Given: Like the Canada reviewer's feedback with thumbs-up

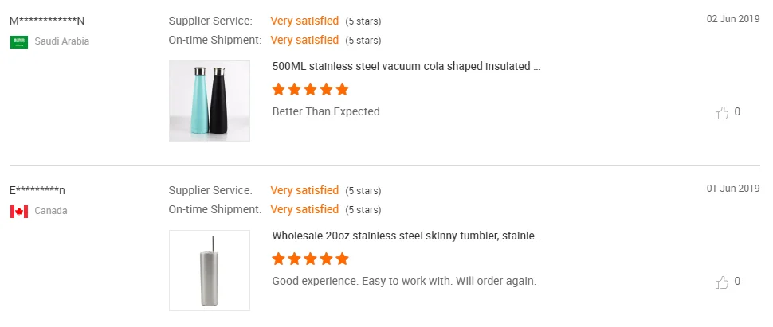Looking at the screenshot, I should pyautogui.click(x=722, y=282).
